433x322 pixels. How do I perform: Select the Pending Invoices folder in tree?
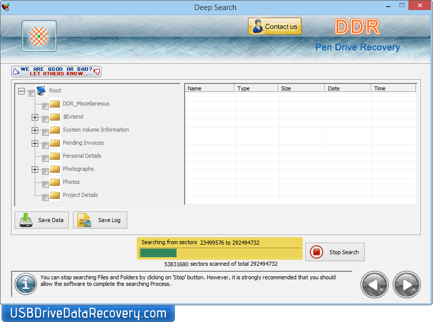83,143
